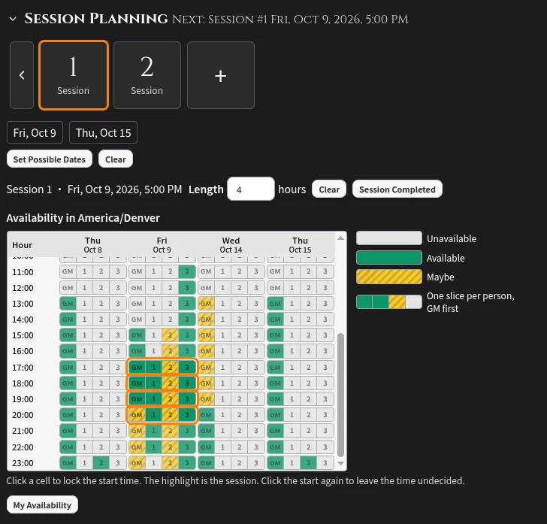Screen dimensions: 547x524
Task: Click Availability in America/Denver heading
Action: coord(83,218)
